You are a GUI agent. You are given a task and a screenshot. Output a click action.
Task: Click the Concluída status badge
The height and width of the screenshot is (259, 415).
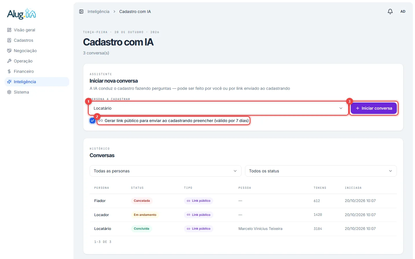[142, 229]
